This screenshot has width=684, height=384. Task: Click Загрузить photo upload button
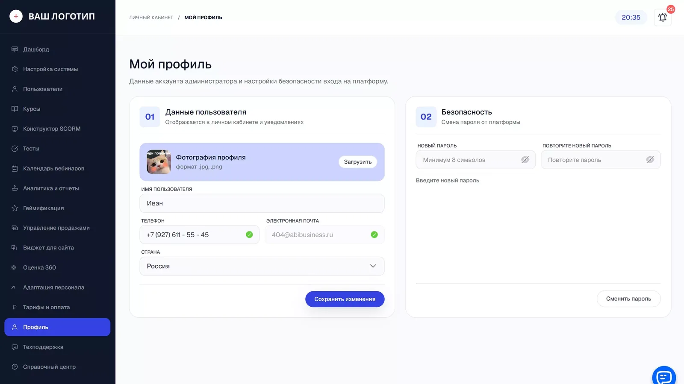click(358, 162)
